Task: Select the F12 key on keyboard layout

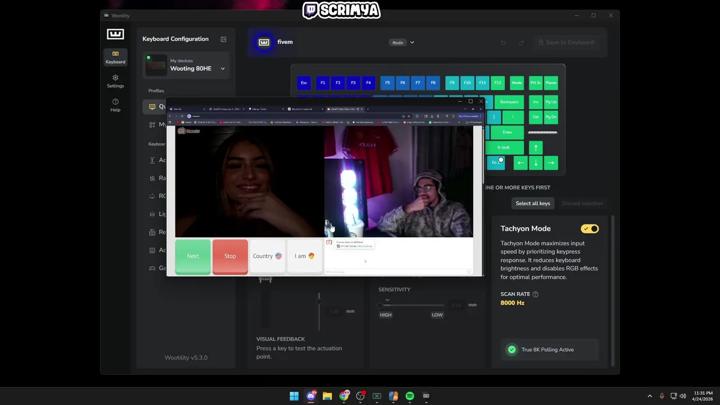Action: pos(497,83)
